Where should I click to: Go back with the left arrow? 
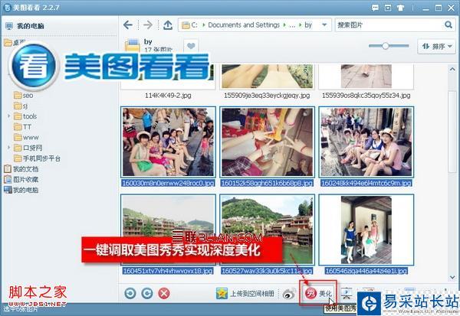(128, 25)
